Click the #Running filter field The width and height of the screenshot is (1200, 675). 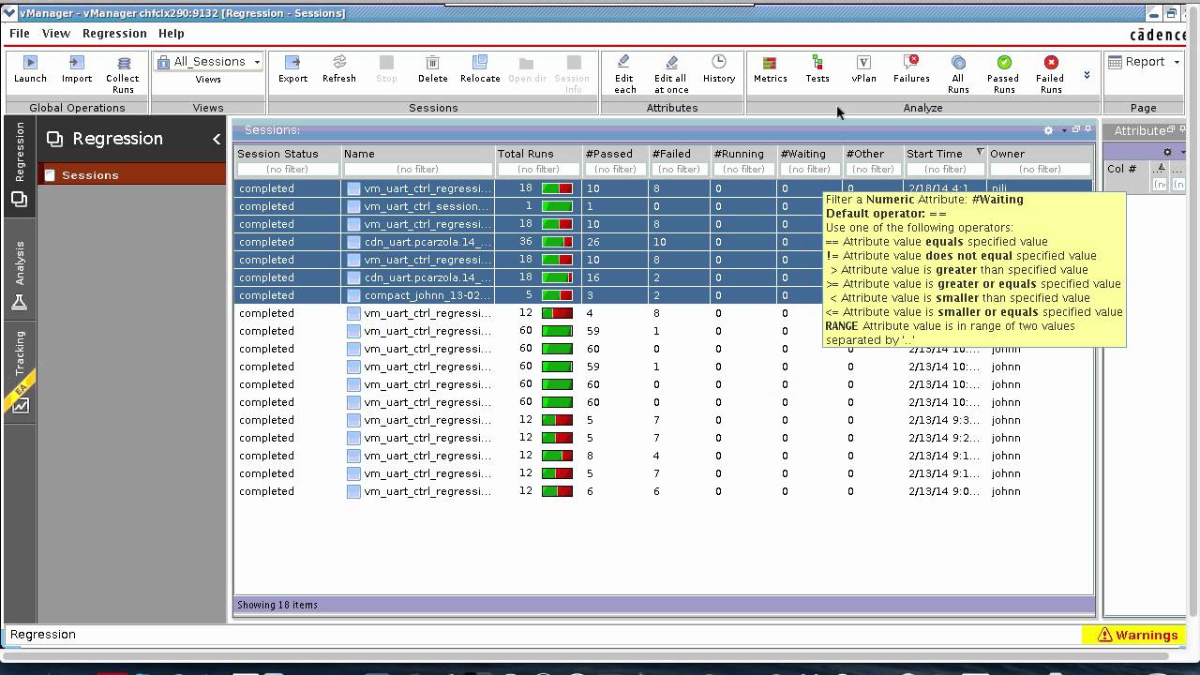coord(743,170)
